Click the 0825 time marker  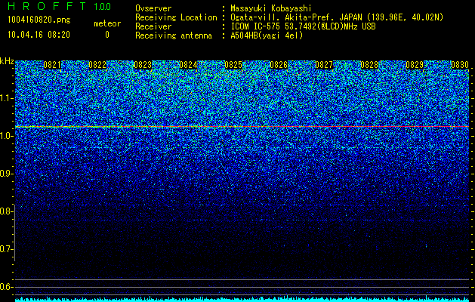click(x=233, y=65)
